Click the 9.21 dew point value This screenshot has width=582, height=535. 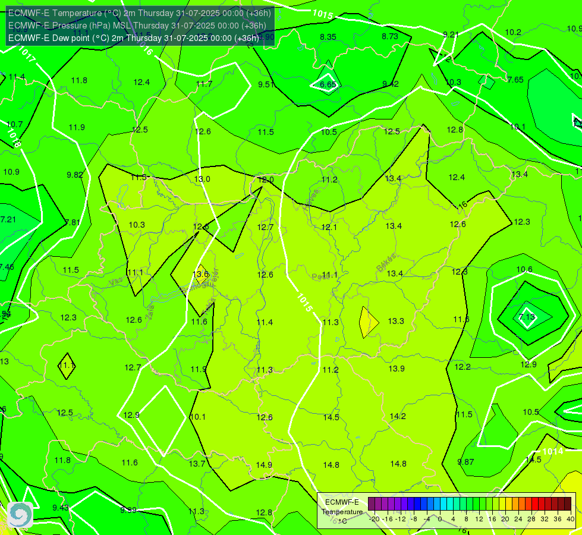tap(451, 34)
